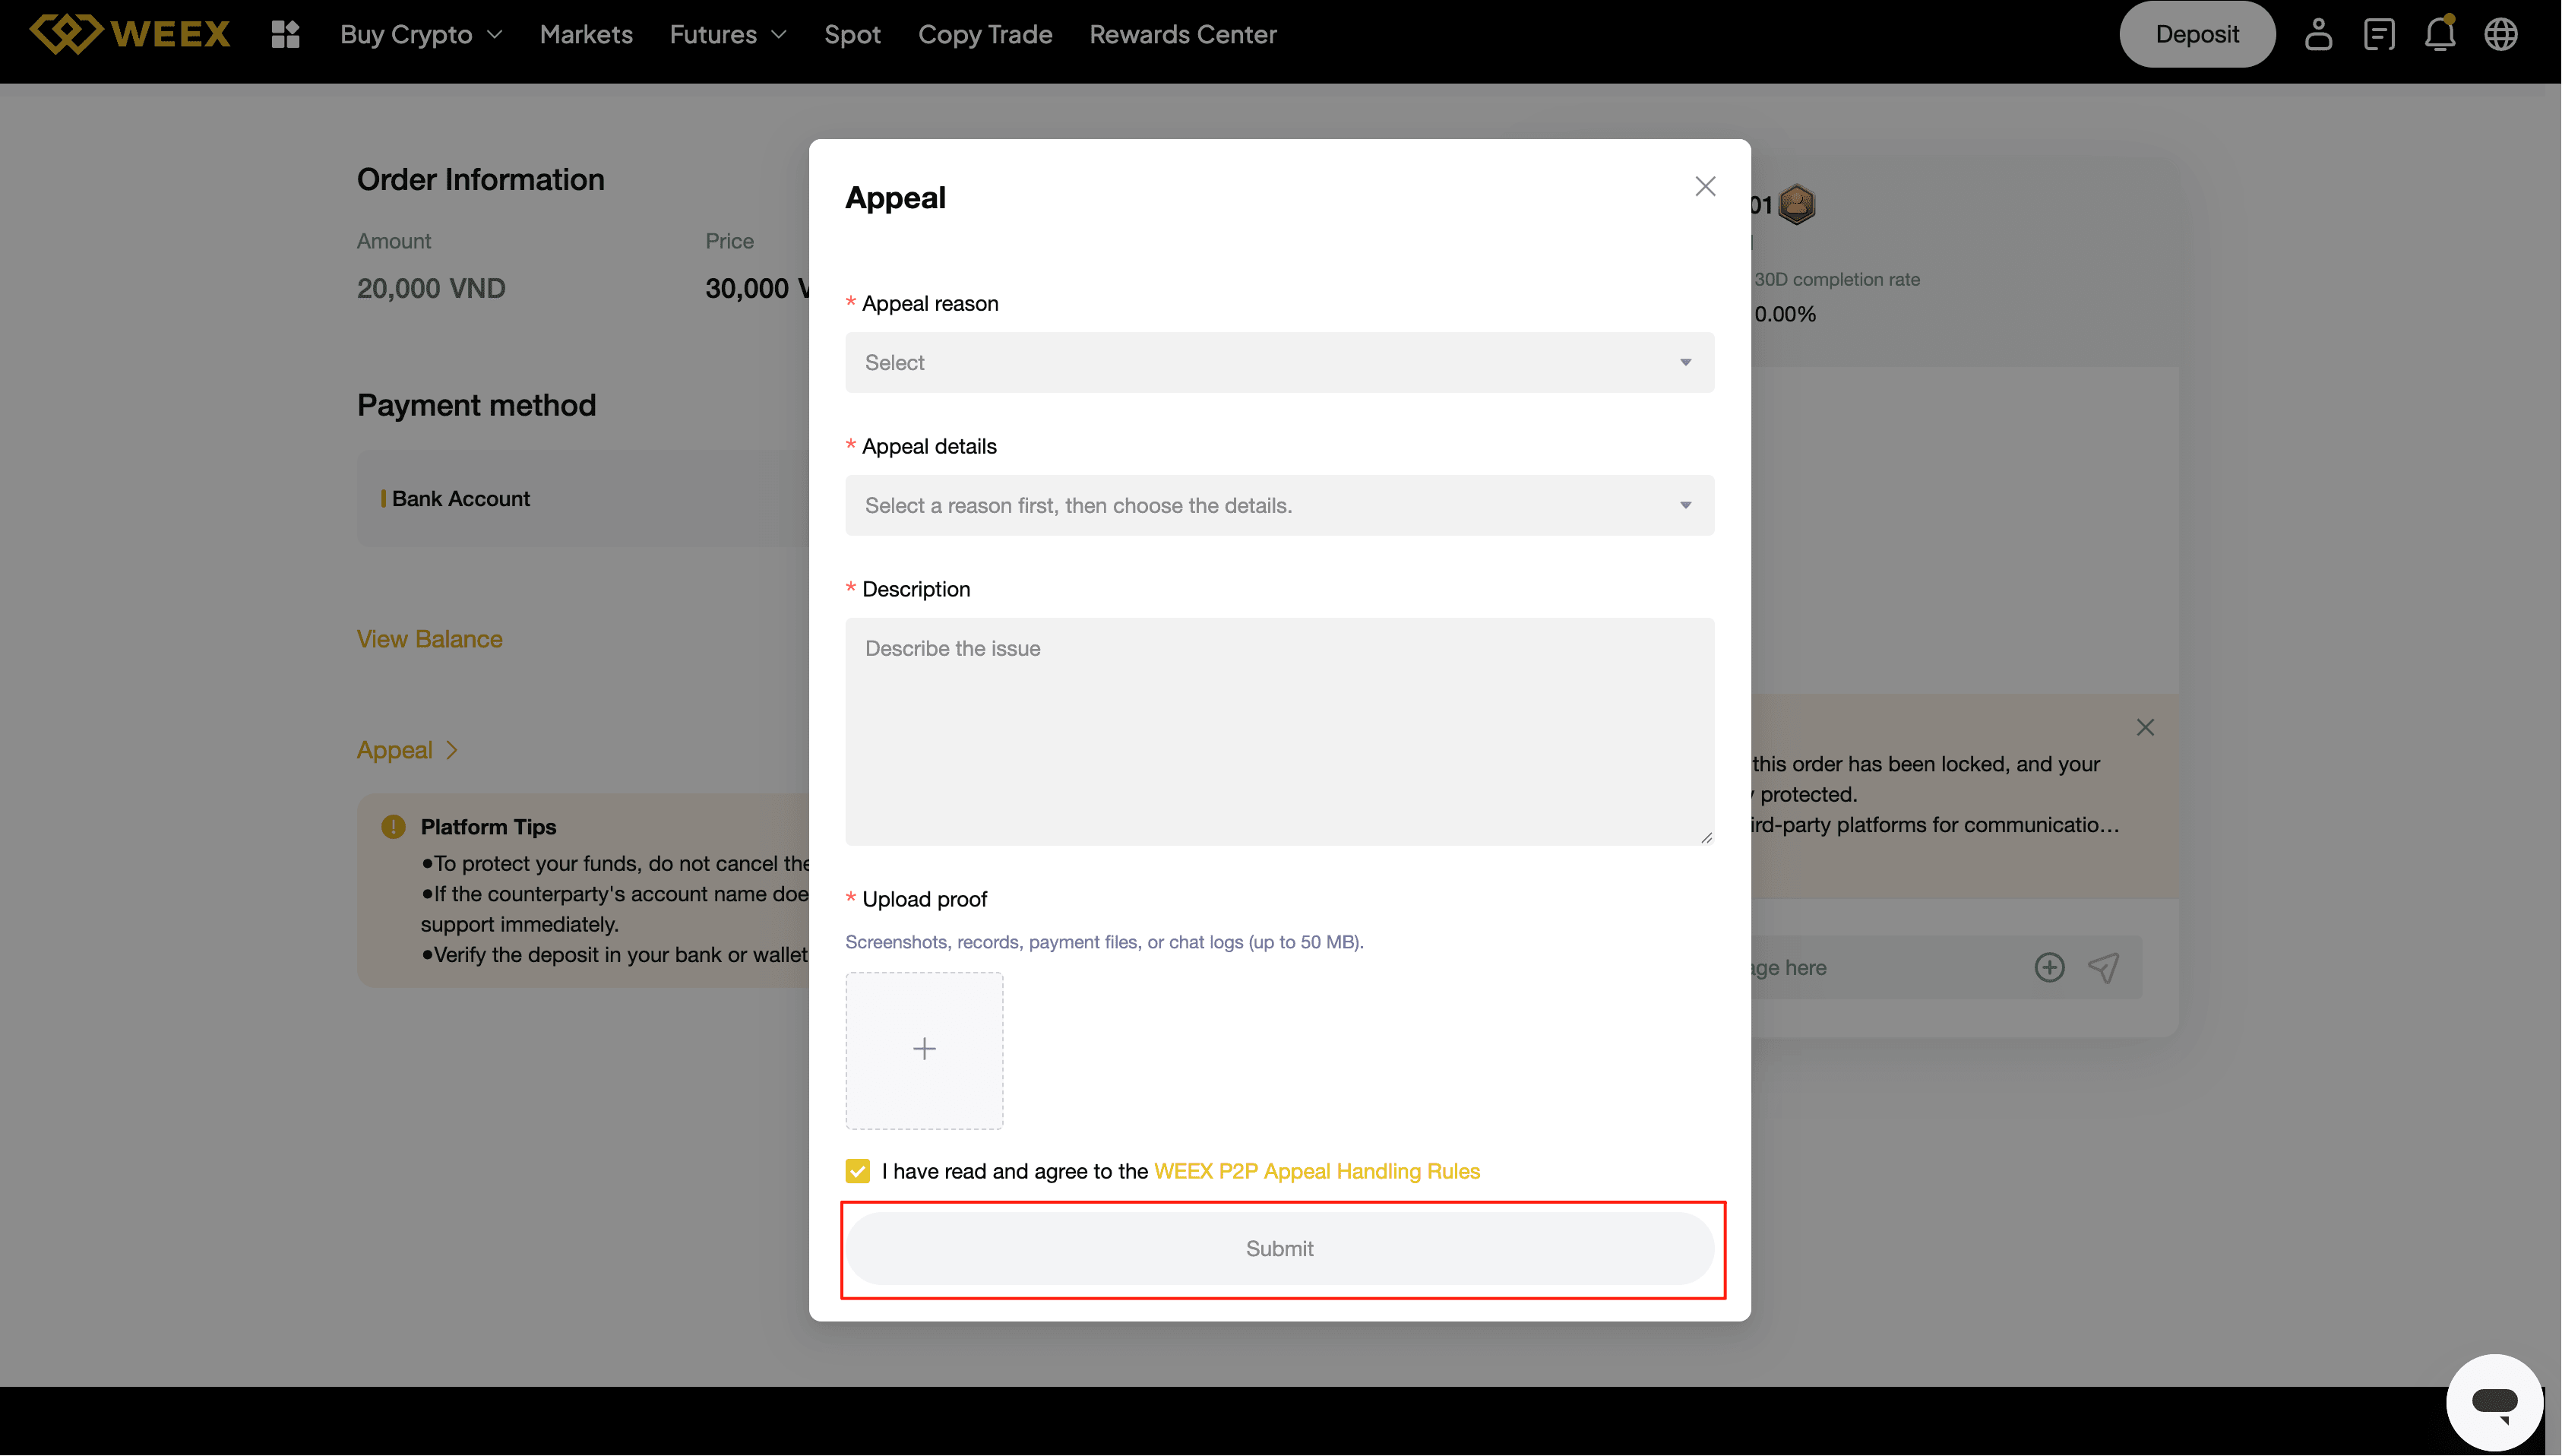Click the upload proof plus box
Screen dimensions: 2562x1456
coord(925,1049)
